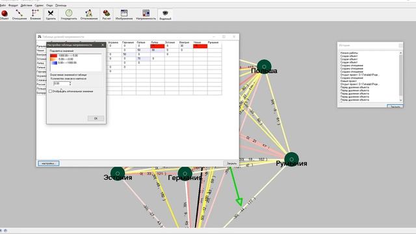
Task: Select the Отношение relation tool
Action: pos(19,15)
